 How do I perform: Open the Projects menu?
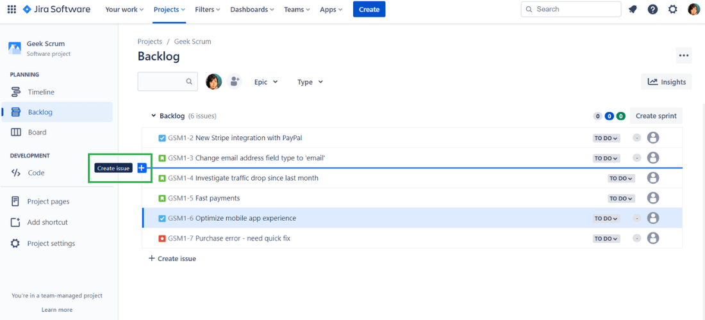coord(169,9)
